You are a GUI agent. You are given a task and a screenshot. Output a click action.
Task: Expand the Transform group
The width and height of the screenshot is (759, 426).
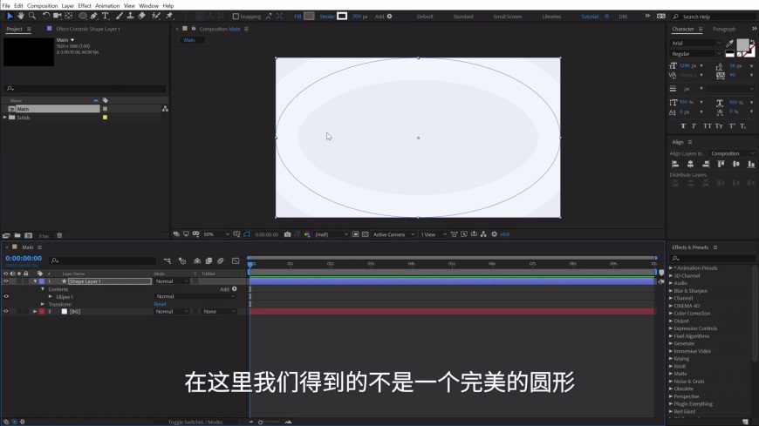(x=43, y=304)
